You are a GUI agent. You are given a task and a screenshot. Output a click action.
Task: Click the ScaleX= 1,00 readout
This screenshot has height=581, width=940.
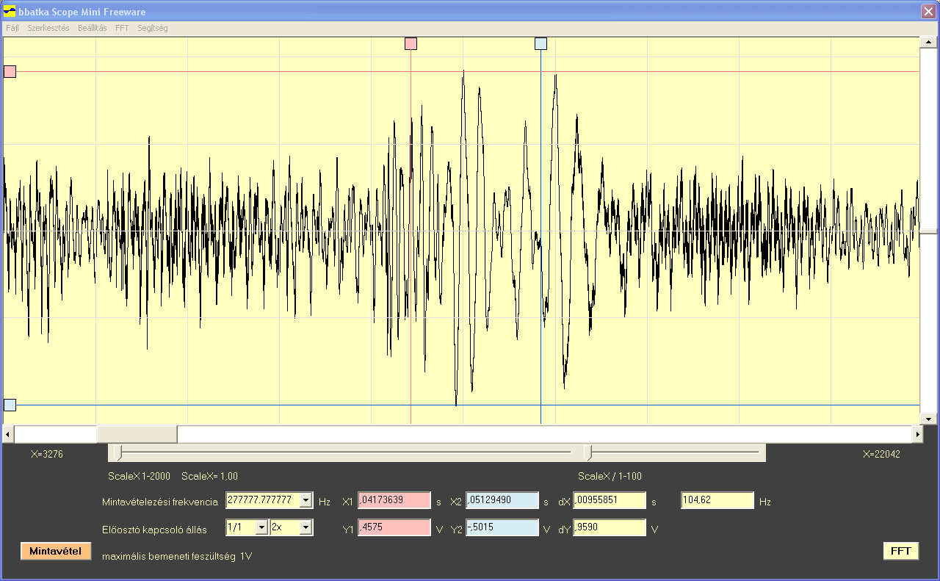coord(209,476)
